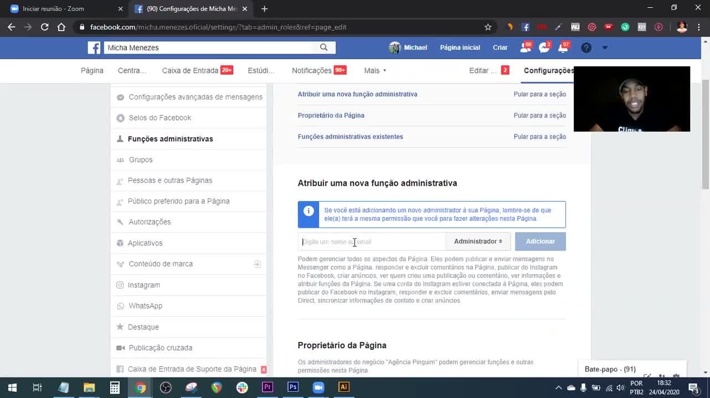Click the webcam video overlay thumbnail
Viewport: 710px width, 398px height.
coord(632,99)
